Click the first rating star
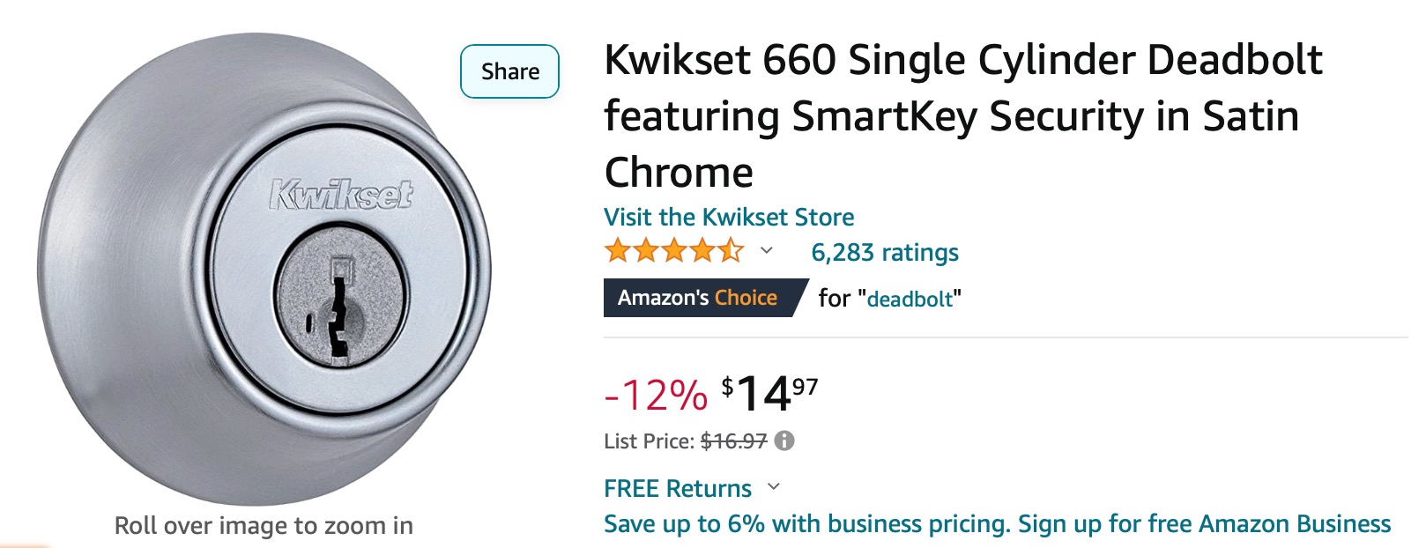 (x=618, y=251)
